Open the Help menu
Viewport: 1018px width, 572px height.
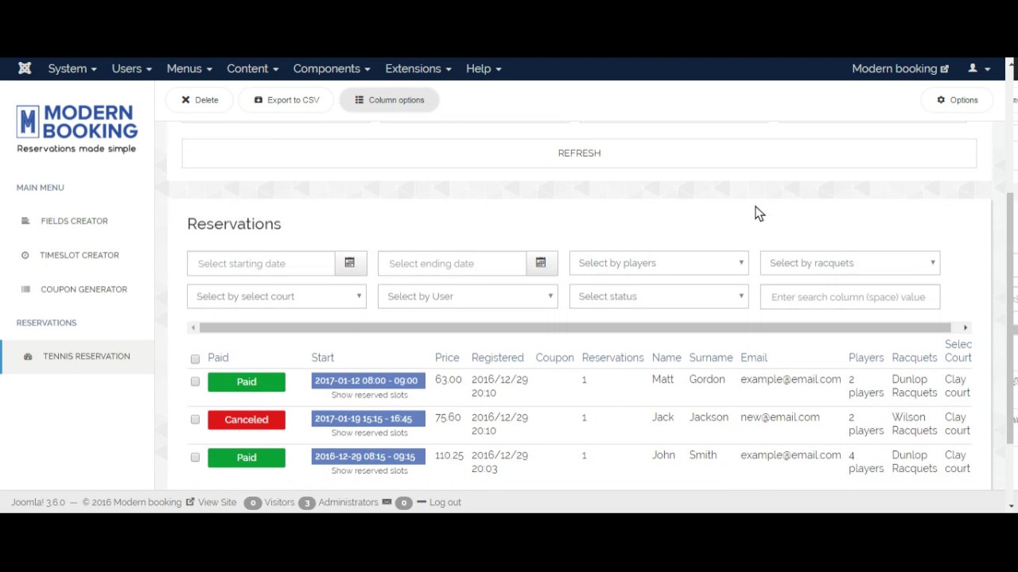tap(484, 68)
